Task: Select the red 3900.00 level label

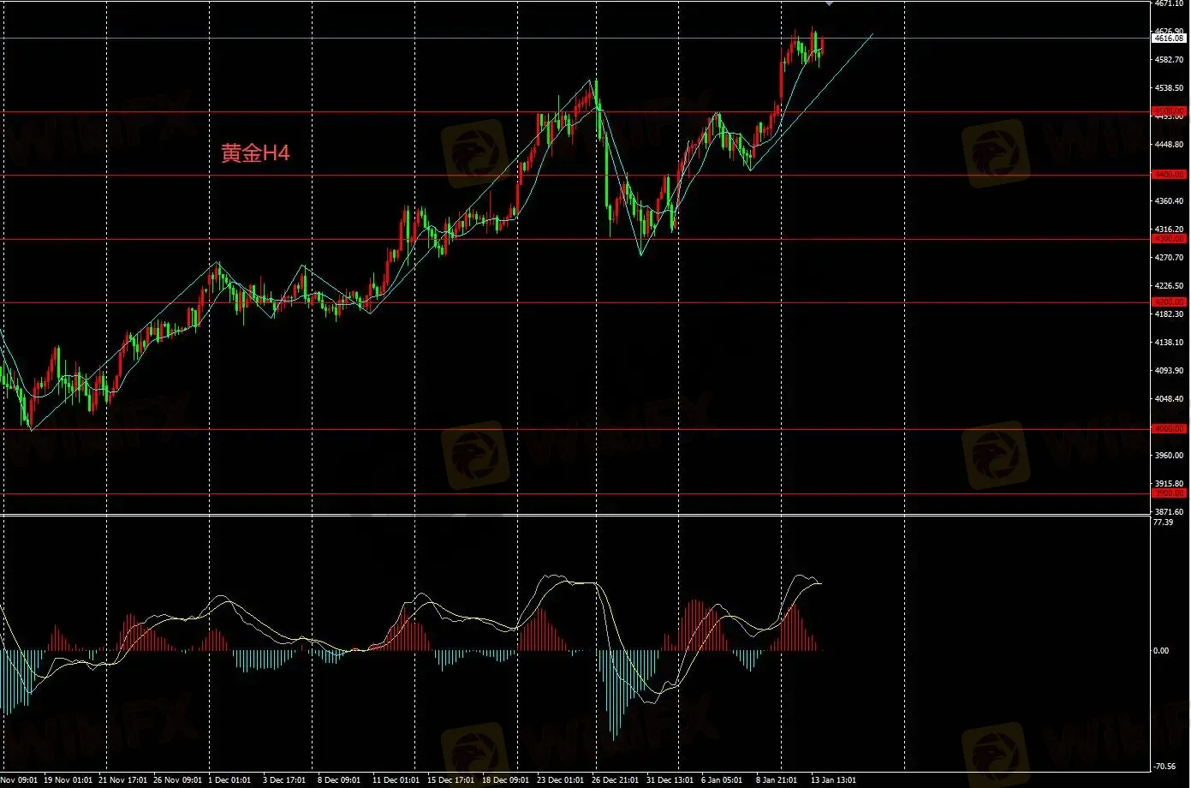Action: [x=1168, y=493]
